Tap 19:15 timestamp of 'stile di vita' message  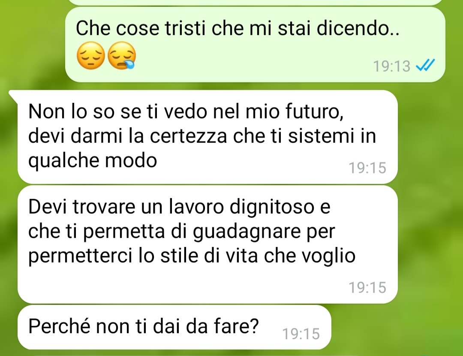point(367,287)
